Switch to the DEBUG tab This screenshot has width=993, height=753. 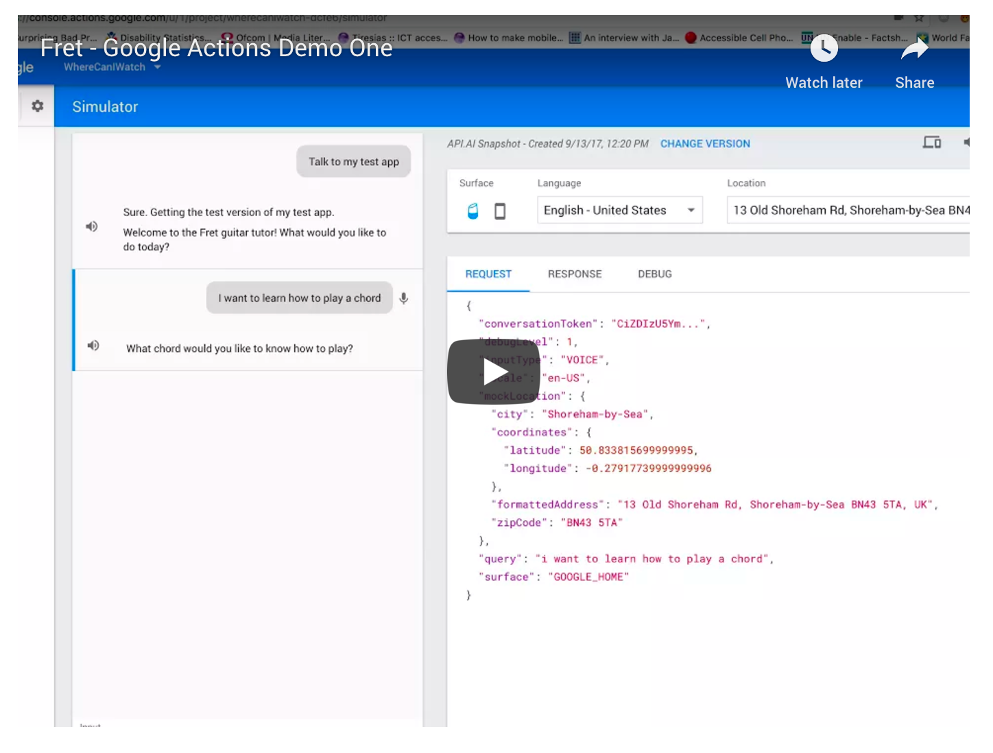pos(655,274)
